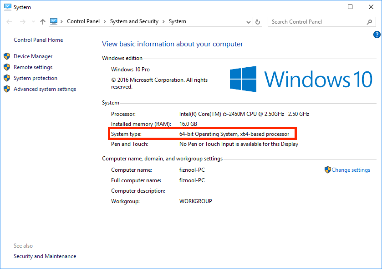Click the blue Help question mark icon

[377, 34]
